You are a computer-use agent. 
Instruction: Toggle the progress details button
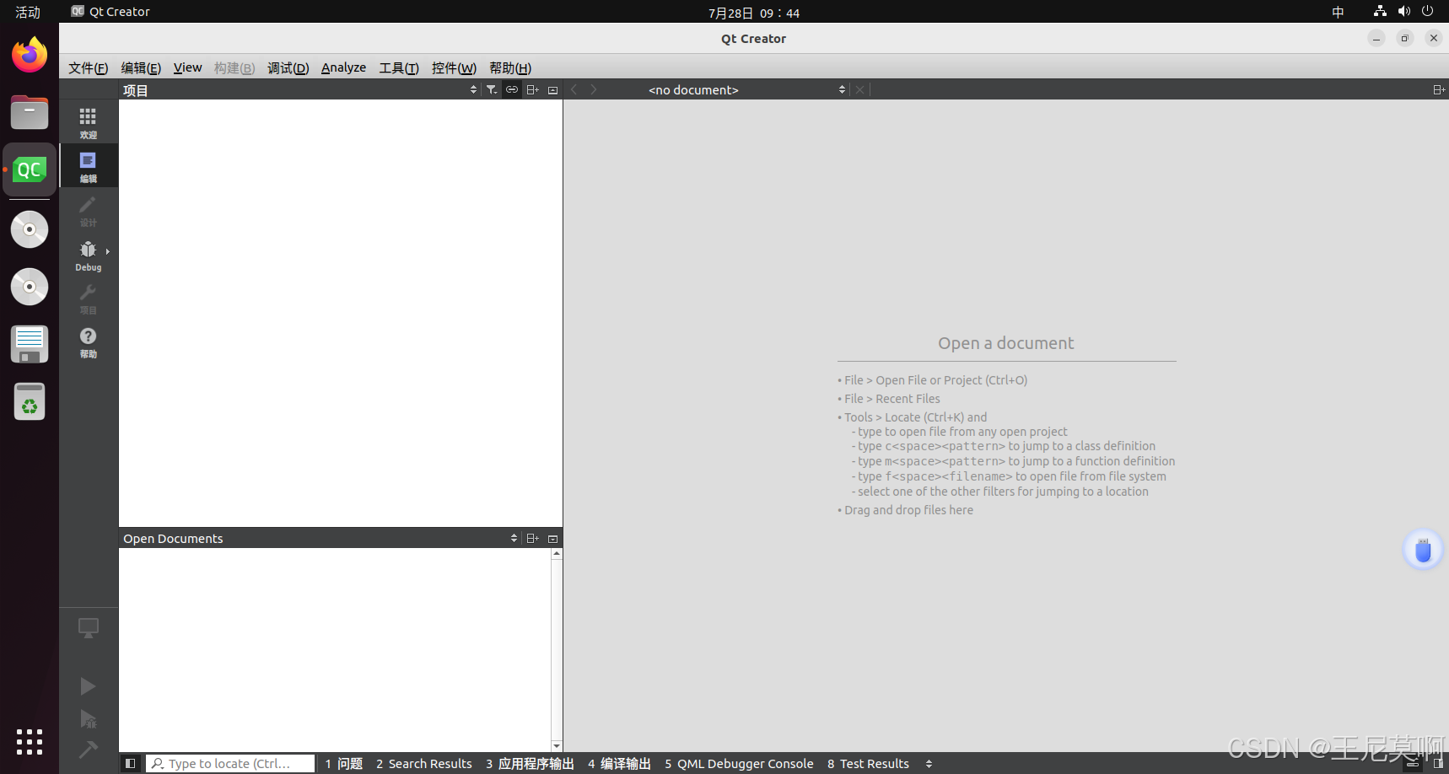1414,763
